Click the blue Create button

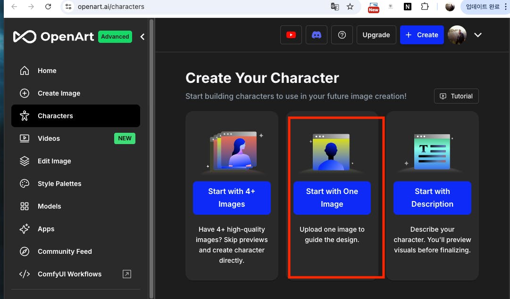[422, 35]
